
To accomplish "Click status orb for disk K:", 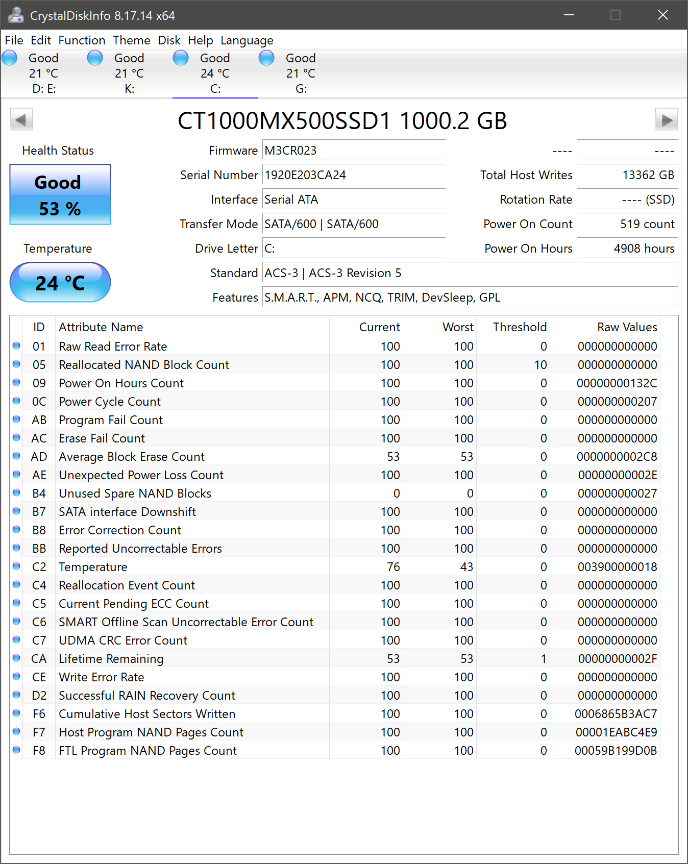I will point(95,58).
